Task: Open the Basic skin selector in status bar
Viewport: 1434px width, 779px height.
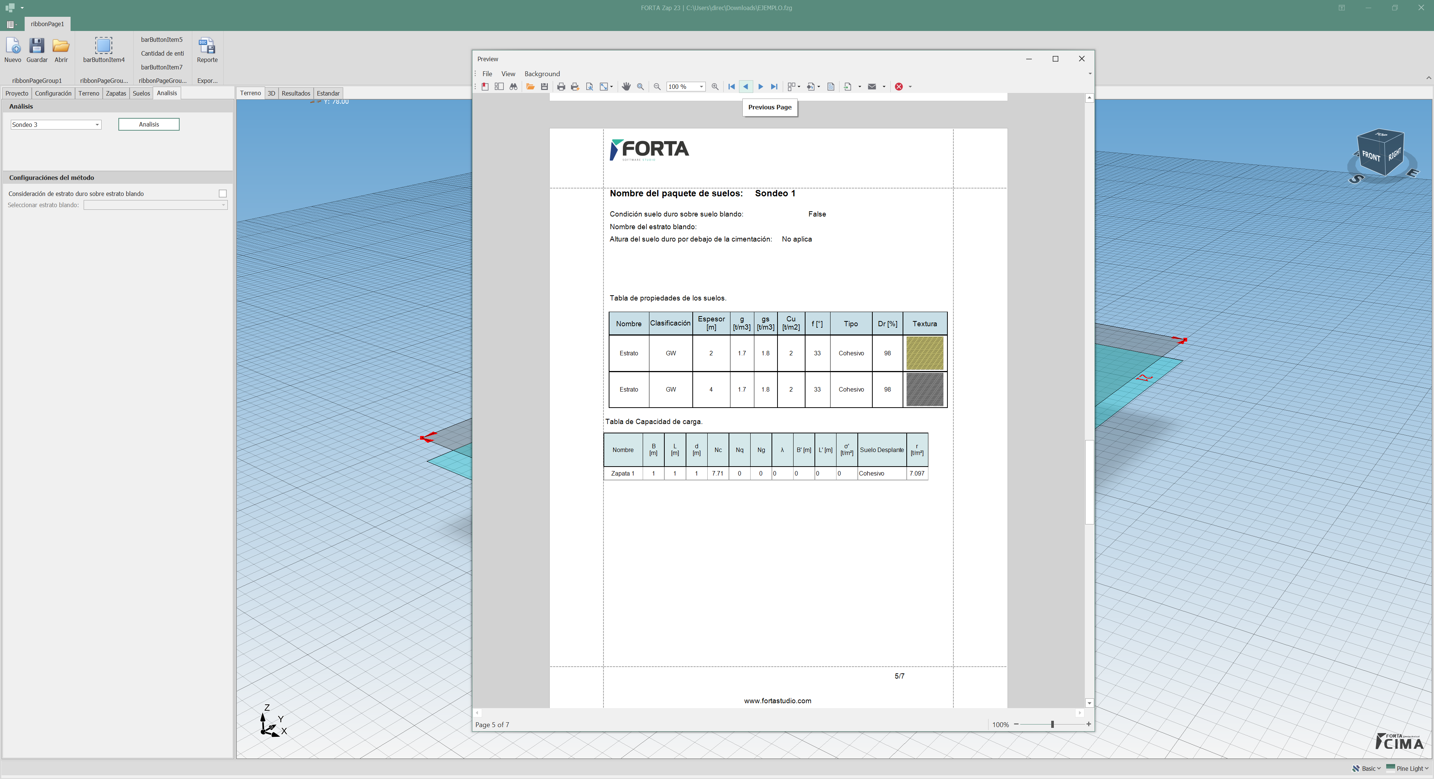Action: click(x=1367, y=769)
